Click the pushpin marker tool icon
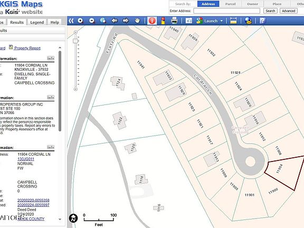Image resolution: width=304 pixels, height=228 pixels. tap(163, 21)
